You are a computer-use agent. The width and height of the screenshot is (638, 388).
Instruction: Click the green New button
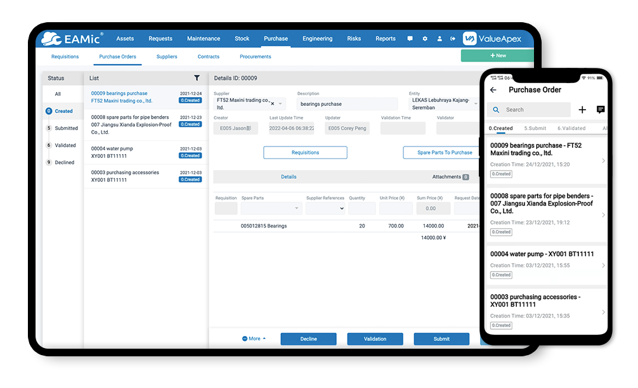(498, 55)
